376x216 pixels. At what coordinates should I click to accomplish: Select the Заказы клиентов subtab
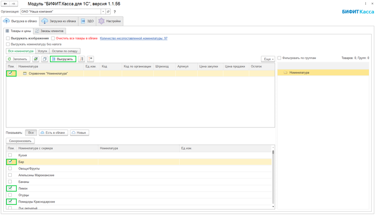coord(49,31)
